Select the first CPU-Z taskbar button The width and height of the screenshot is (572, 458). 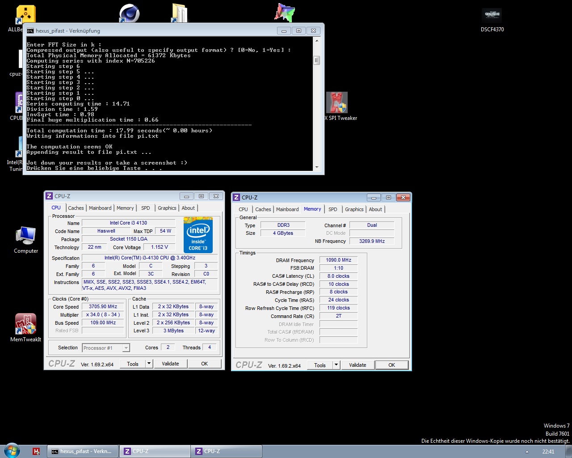[155, 451]
